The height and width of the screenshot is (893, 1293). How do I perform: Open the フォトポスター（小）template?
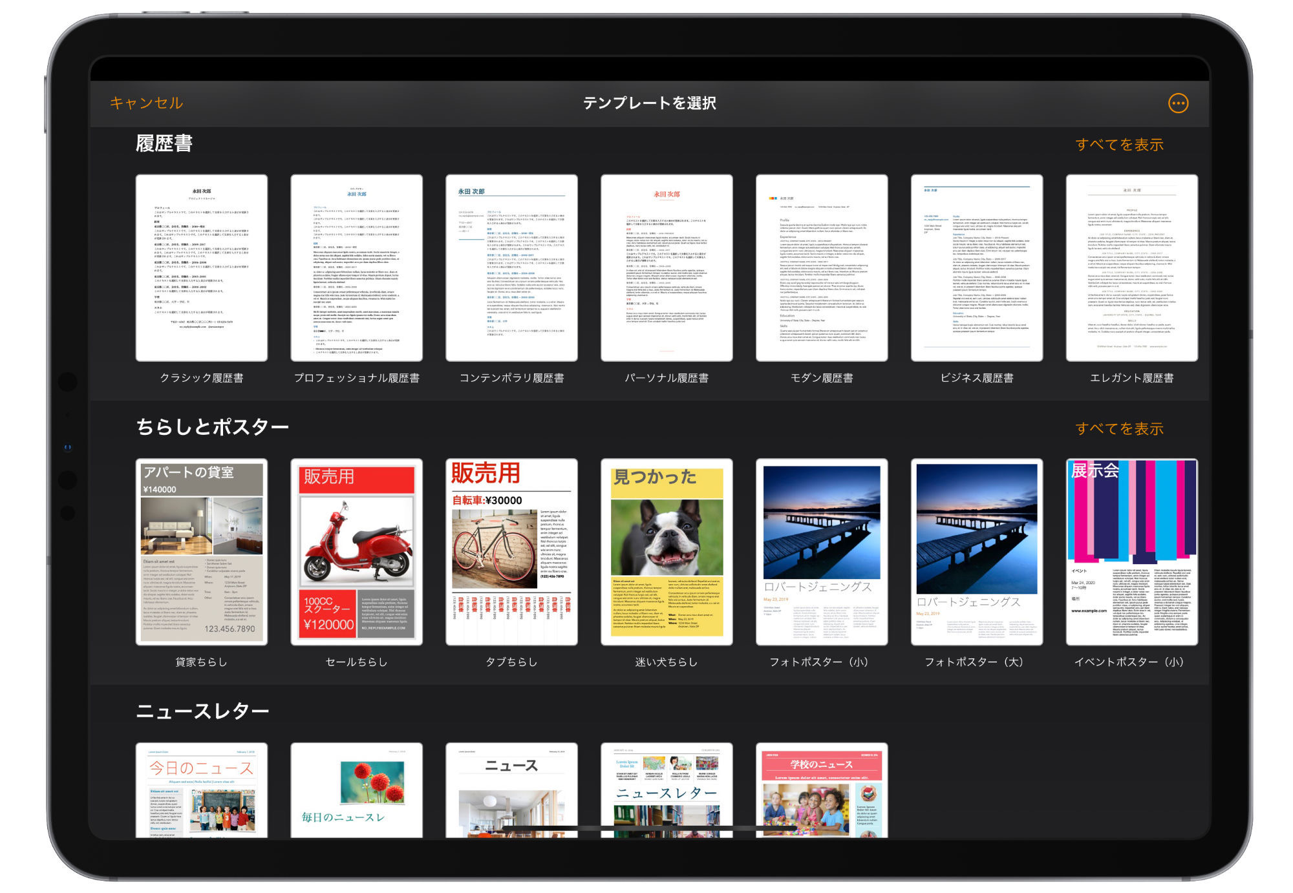822,552
